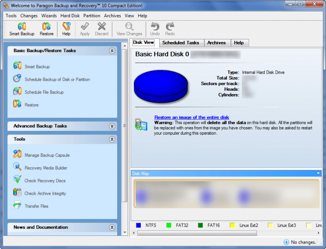Click the Manage Backup Capsule icon
Image resolution: width=326 pixels, height=249 pixels.
point(17,154)
